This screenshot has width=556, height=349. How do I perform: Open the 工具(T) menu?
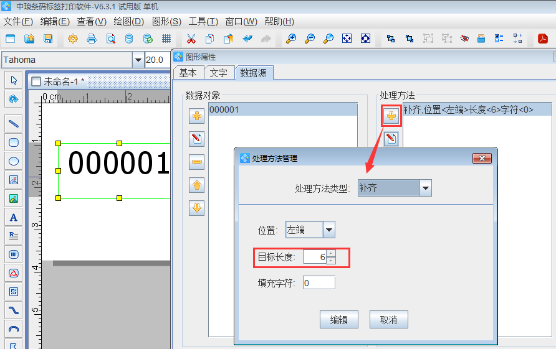[x=203, y=21]
